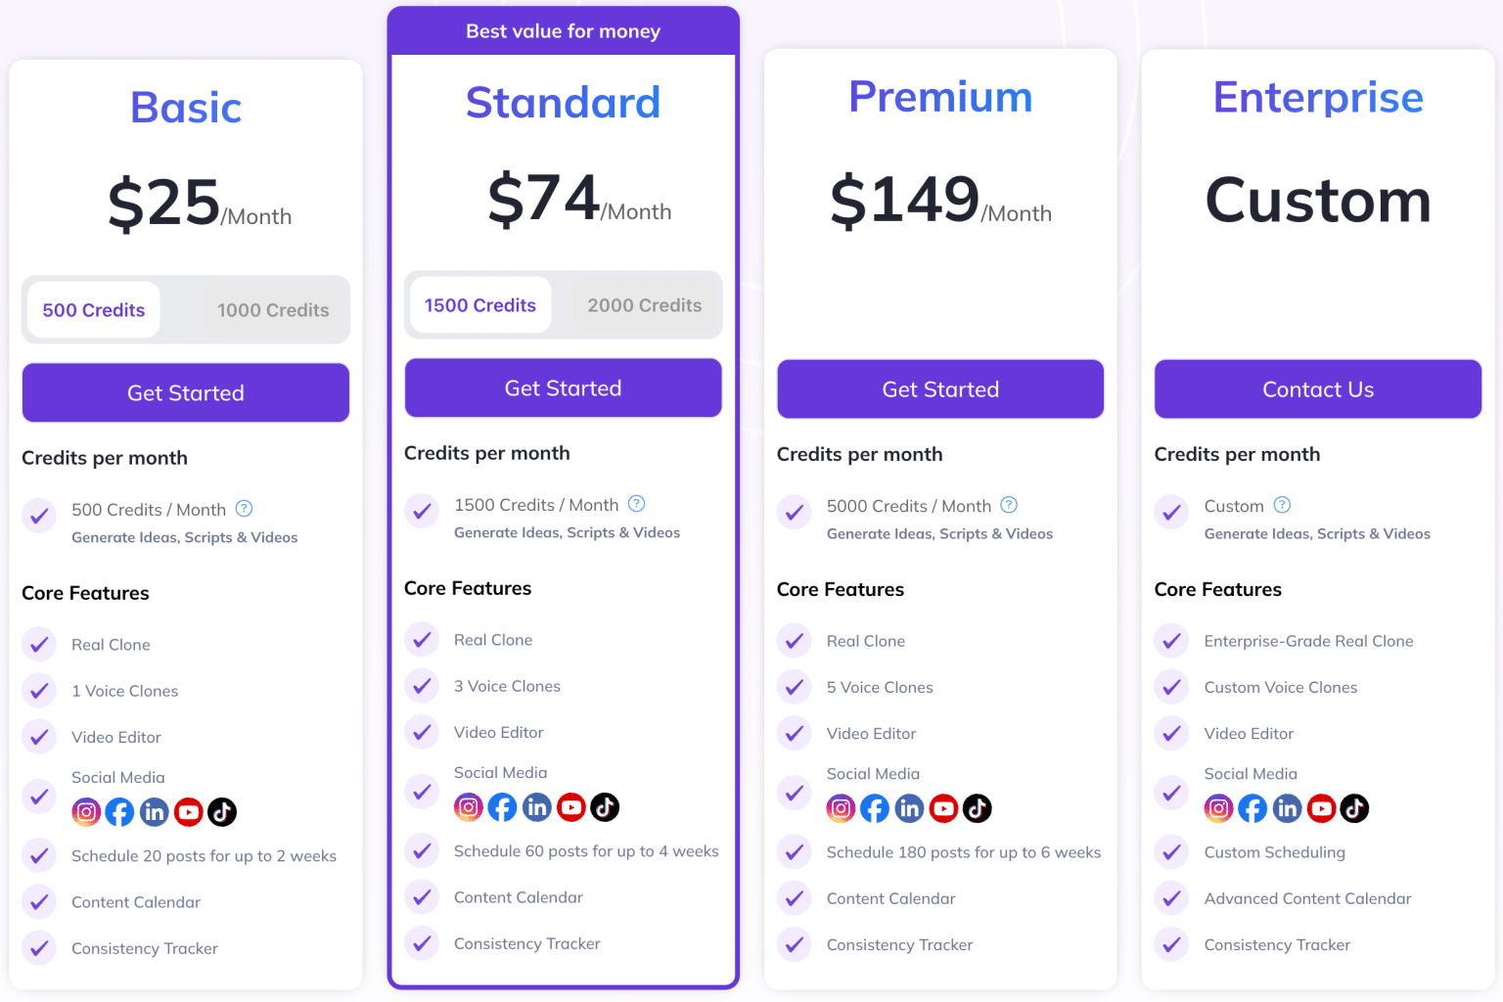The image size is (1503, 1002).
Task: Click Contact Us in Enterprise plan
Action: [1317, 389]
